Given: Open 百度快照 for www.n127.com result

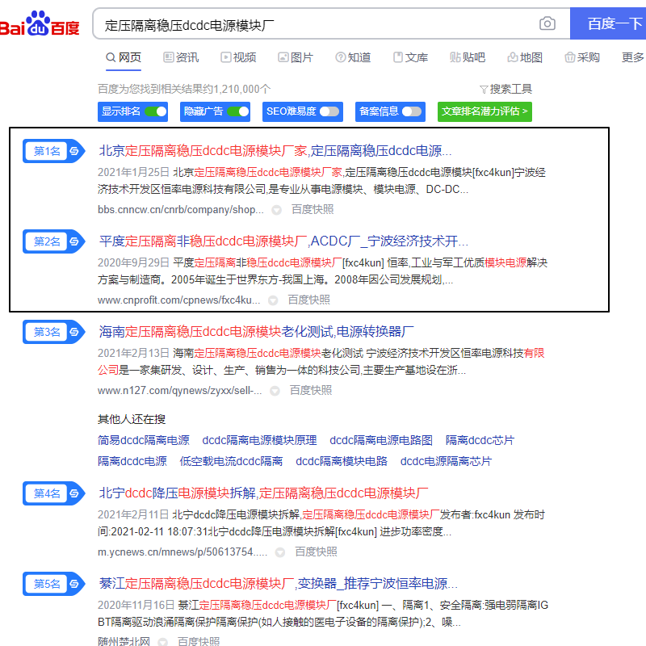Looking at the screenshot, I should click(311, 390).
